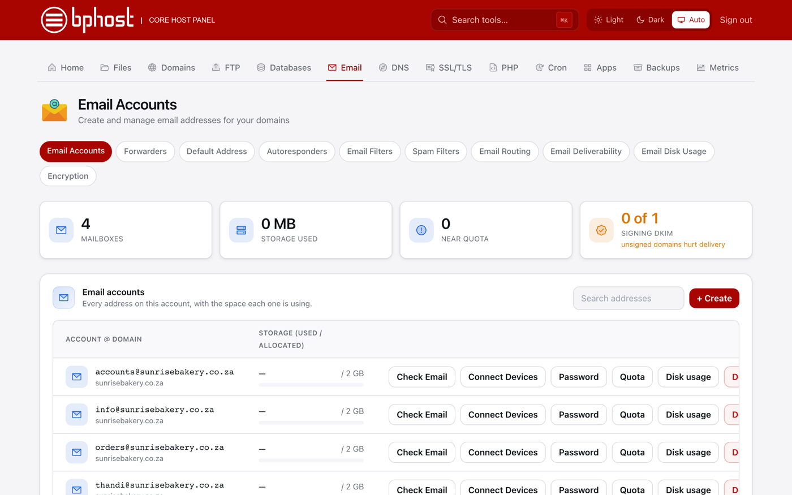Click the Apps grid icon
The width and height of the screenshot is (792, 495).
tap(588, 67)
